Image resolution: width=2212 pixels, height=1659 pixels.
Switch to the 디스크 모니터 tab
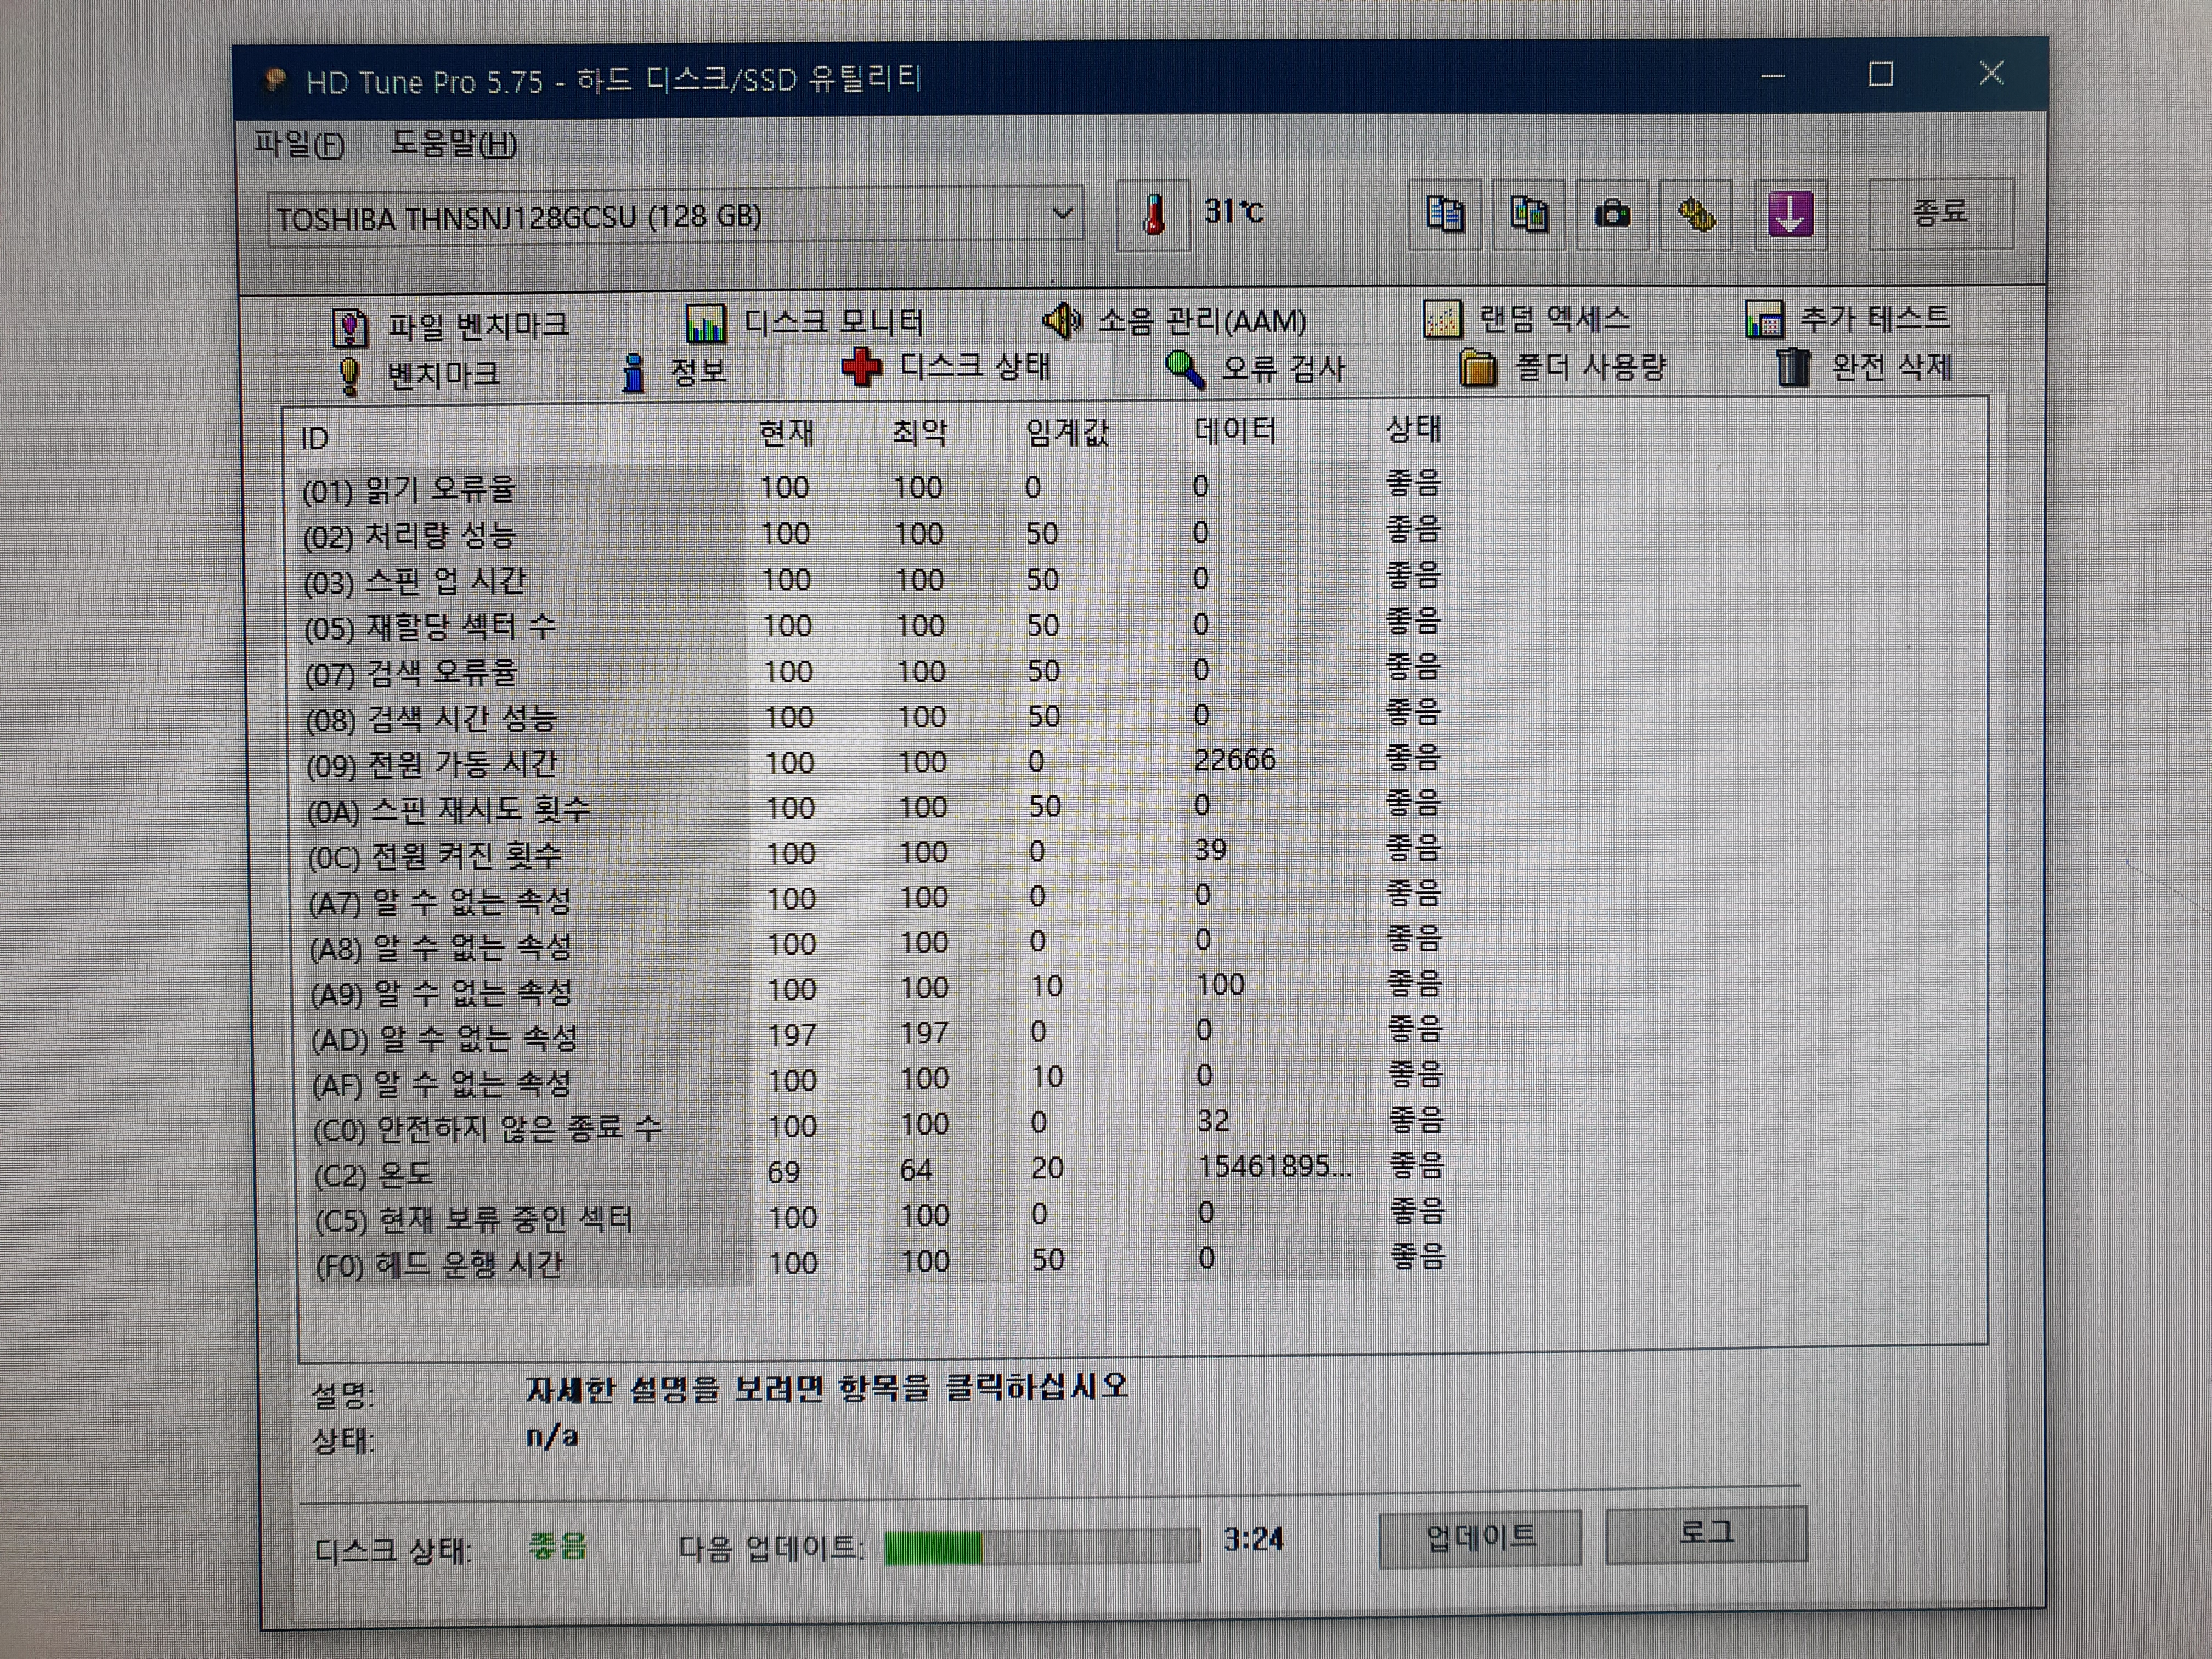click(x=805, y=322)
